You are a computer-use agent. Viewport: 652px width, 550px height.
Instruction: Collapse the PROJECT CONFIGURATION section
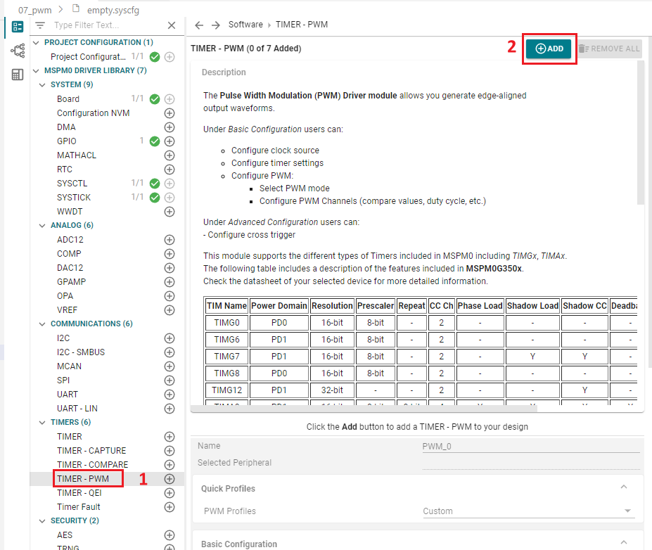tap(36, 42)
